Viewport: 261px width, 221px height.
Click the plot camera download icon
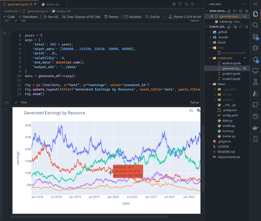click(x=191, y=110)
